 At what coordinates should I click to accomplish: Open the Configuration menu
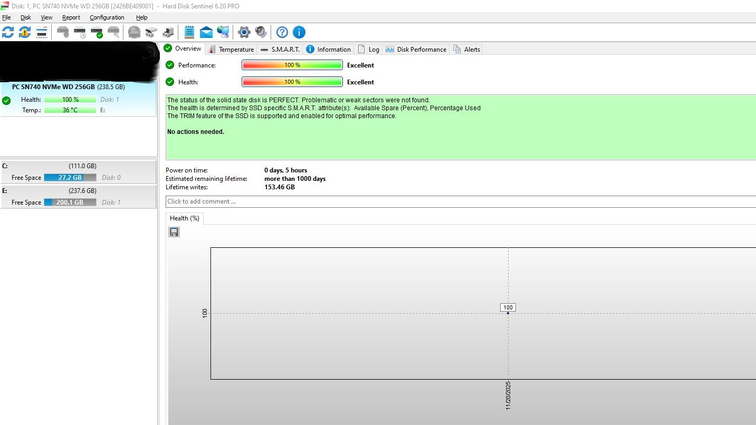click(107, 17)
